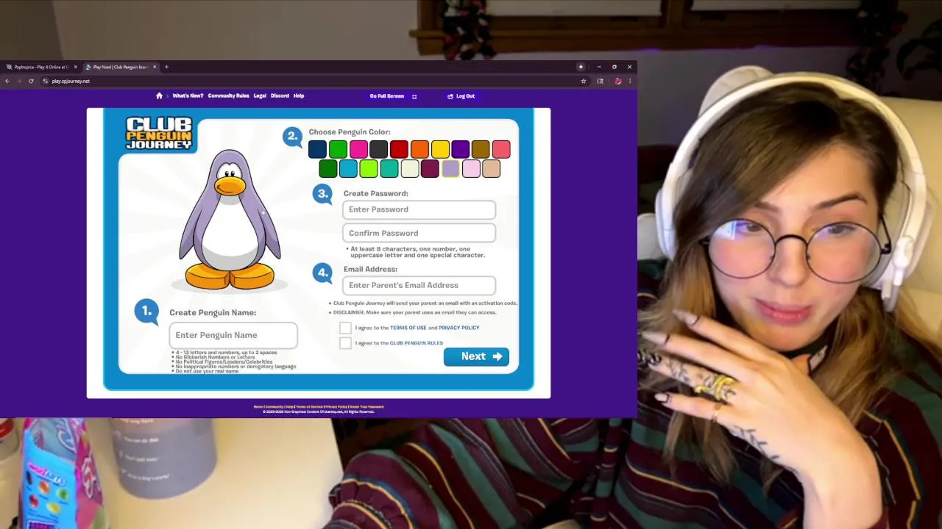
Task: Open the home icon in site navigation
Action: click(159, 96)
